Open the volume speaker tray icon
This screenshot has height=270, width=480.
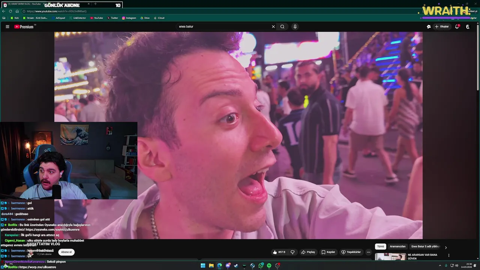click(x=456, y=265)
